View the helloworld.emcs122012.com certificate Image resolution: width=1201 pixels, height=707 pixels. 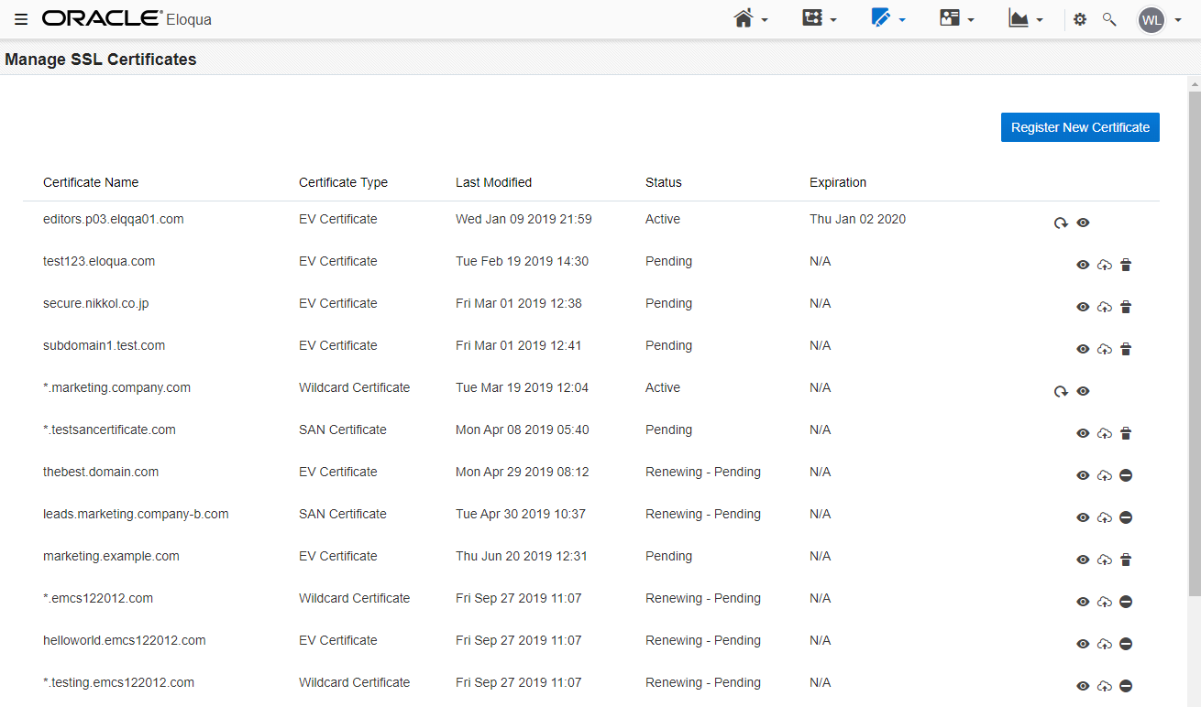point(1083,644)
